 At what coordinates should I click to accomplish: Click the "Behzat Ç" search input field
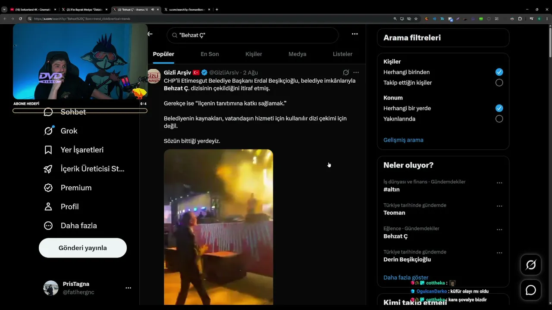click(x=253, y=35)
